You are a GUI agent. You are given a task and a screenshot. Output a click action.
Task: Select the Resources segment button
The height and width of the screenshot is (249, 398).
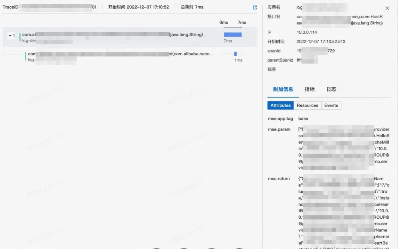click(x=307, y=105)
